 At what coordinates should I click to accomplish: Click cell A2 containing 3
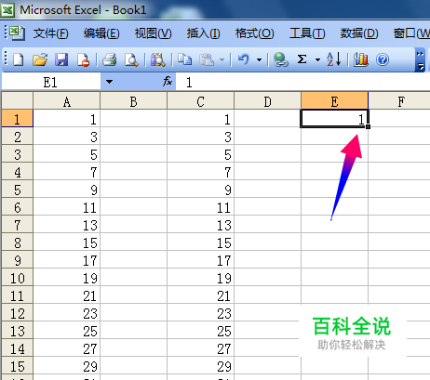coord(67,136)
